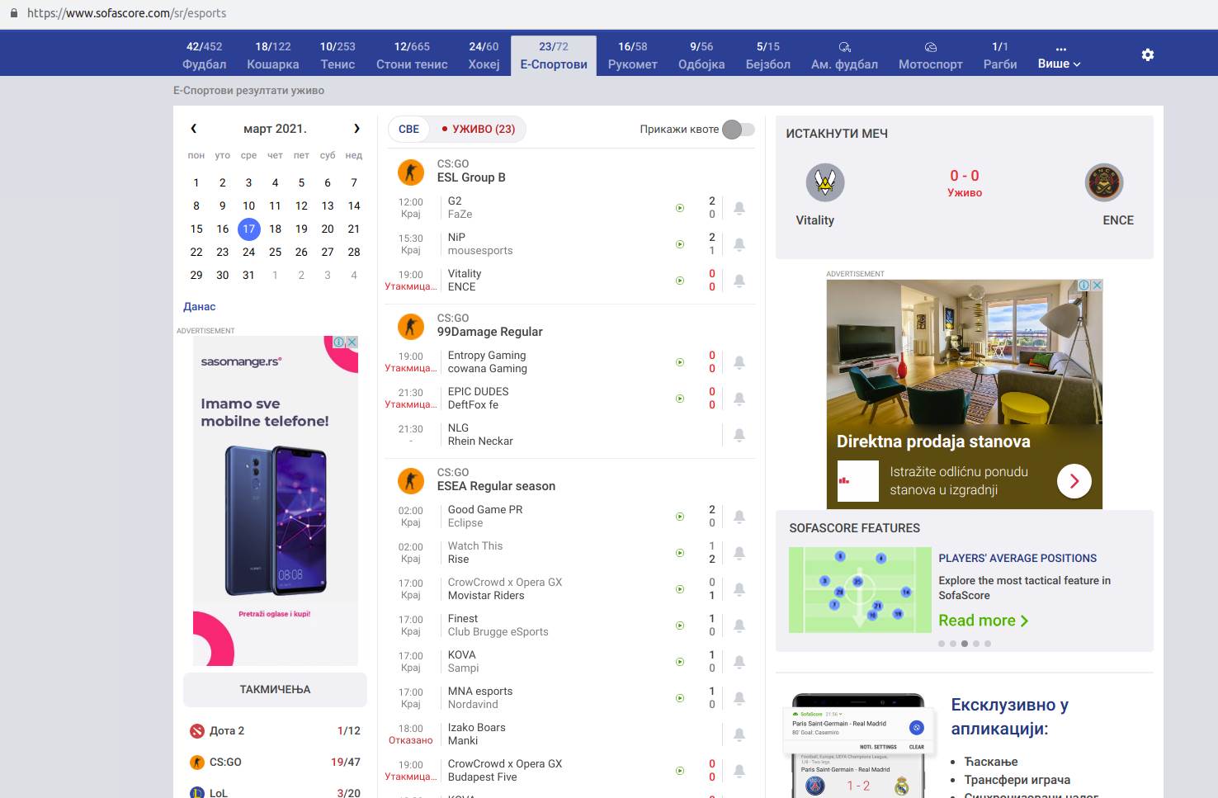Select the СВЕ tab

409,129
